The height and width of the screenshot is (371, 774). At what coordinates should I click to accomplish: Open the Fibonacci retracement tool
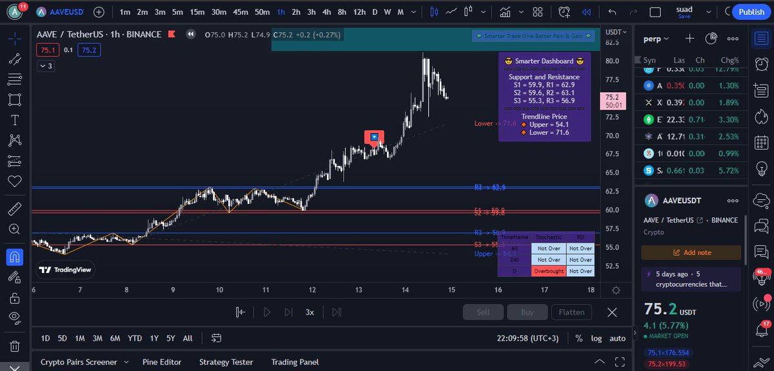tap(14, 79)
